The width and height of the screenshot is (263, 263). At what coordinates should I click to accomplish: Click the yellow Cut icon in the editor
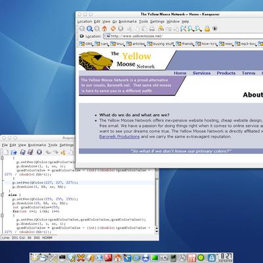pyautogui.click(x=63, y=152)
